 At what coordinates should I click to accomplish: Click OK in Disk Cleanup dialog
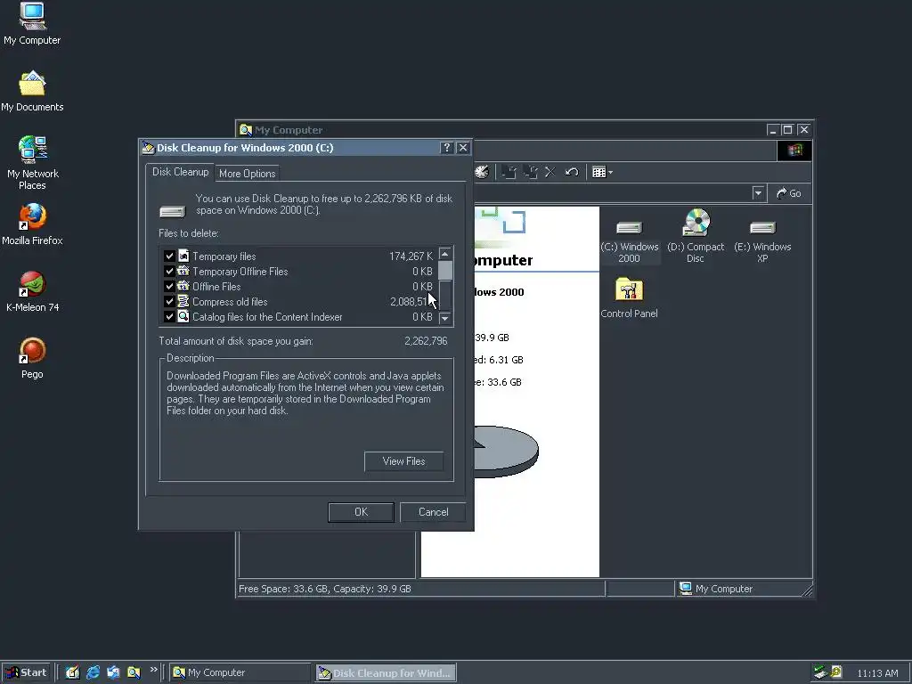(362, 512)
